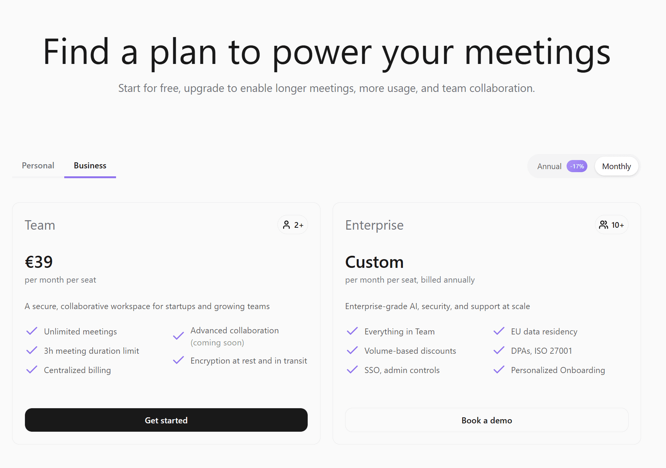Click the -17% discount badge
The image size is (666, 468).
click(x=577, y=166)
